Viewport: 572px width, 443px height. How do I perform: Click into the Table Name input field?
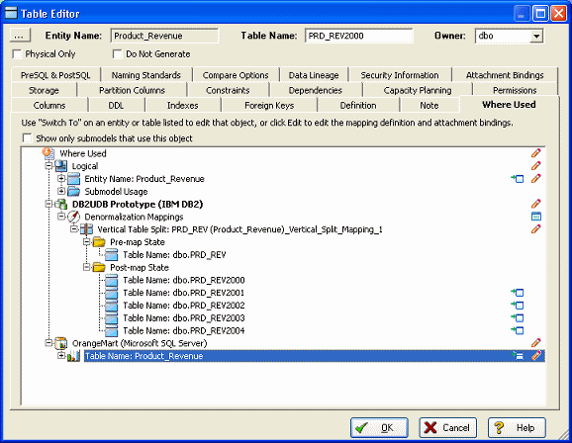359,36
